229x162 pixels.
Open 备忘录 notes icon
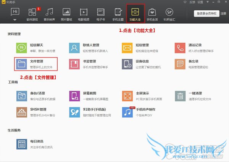(180, 64)
